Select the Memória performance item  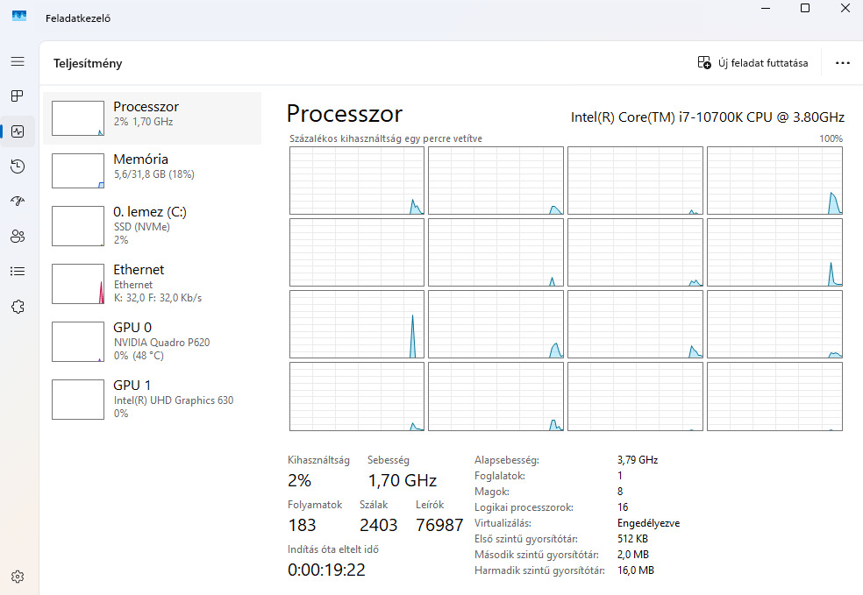tap(152, 171)
